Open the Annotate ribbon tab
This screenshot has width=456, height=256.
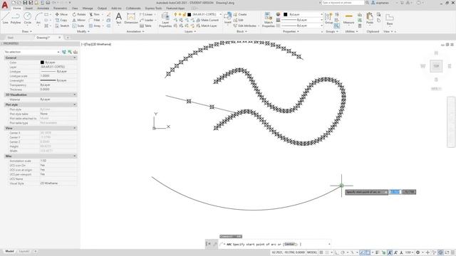tap(43, 9)
